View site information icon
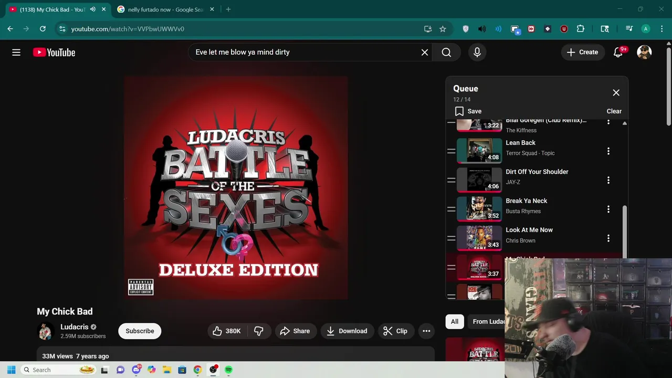The image size is (672, 378). [x=62, y=29]
